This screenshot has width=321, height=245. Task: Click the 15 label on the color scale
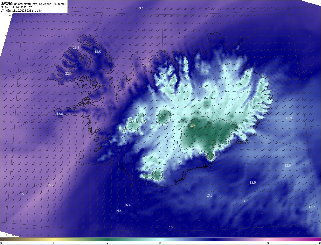(x=214, y=243)
